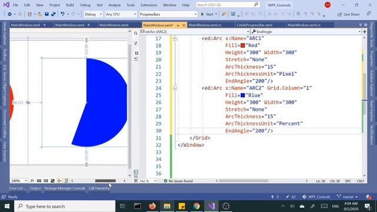Click the No issues found status indicator
This screenshot has height=212, width=377.
pyautogui.click(x=178, y=181)
